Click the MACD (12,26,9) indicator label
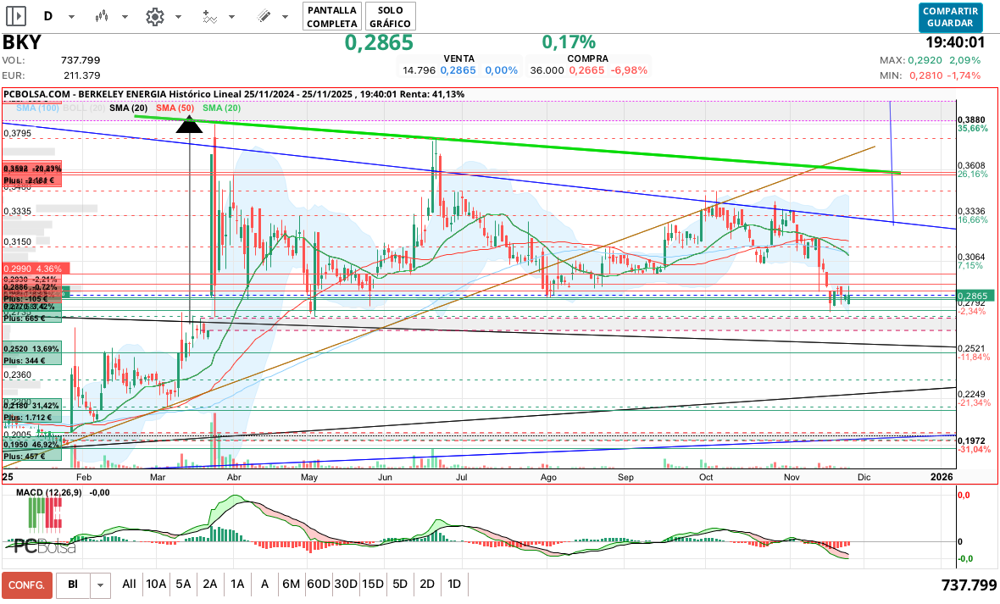This screenshot has width=1000, height=604. [48, 492]
